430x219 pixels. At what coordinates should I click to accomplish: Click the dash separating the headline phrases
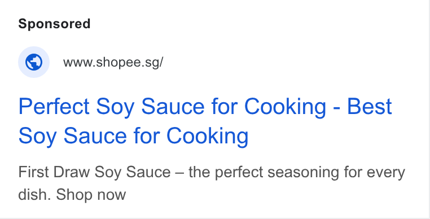point(336,108)
